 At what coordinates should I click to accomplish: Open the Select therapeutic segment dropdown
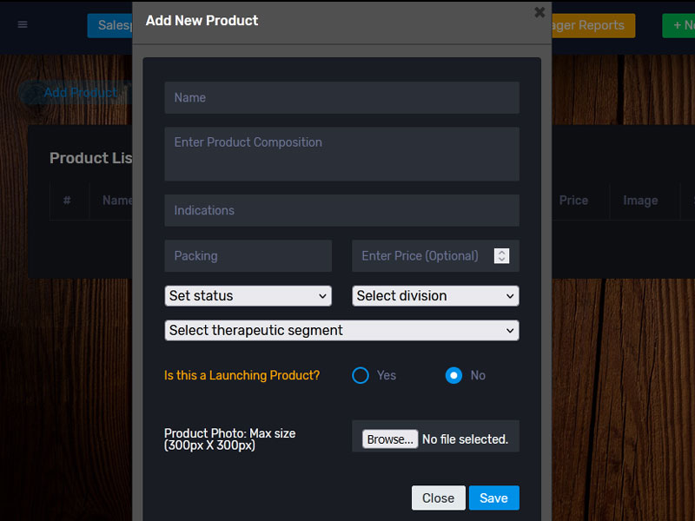coord(341,331)
